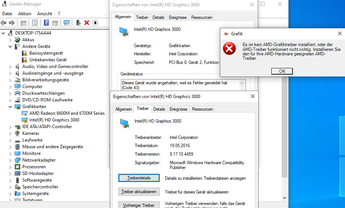Click the Akkus battery icon
The image size is (345, 208).
[17, 40]
